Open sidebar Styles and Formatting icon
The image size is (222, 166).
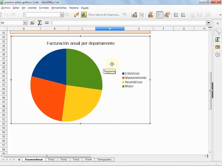217,39
